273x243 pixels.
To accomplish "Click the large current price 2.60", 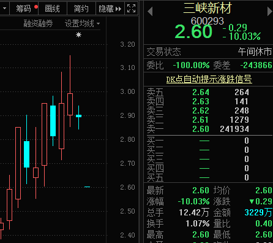I will point(193,32).
